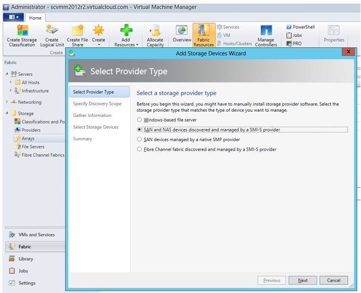
Task: Go to Gather Information wizard step
Action: (92, 115)
